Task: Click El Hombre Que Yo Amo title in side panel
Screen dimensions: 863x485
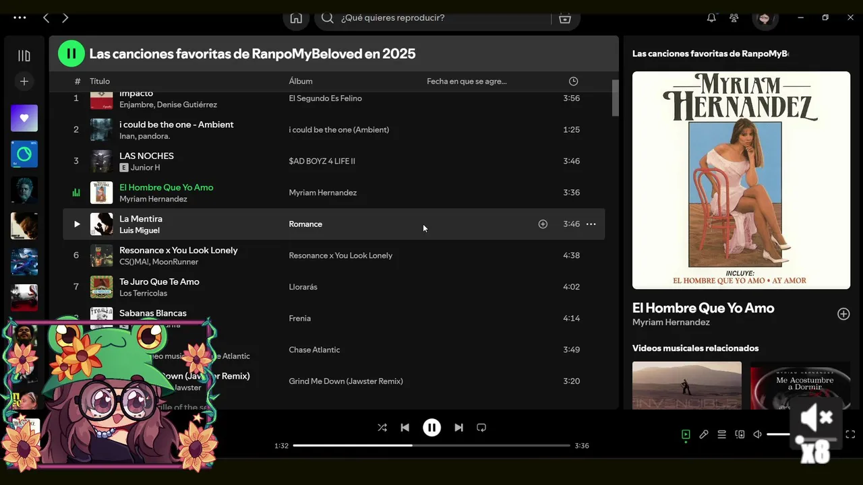Action: [x=703, y=308]
